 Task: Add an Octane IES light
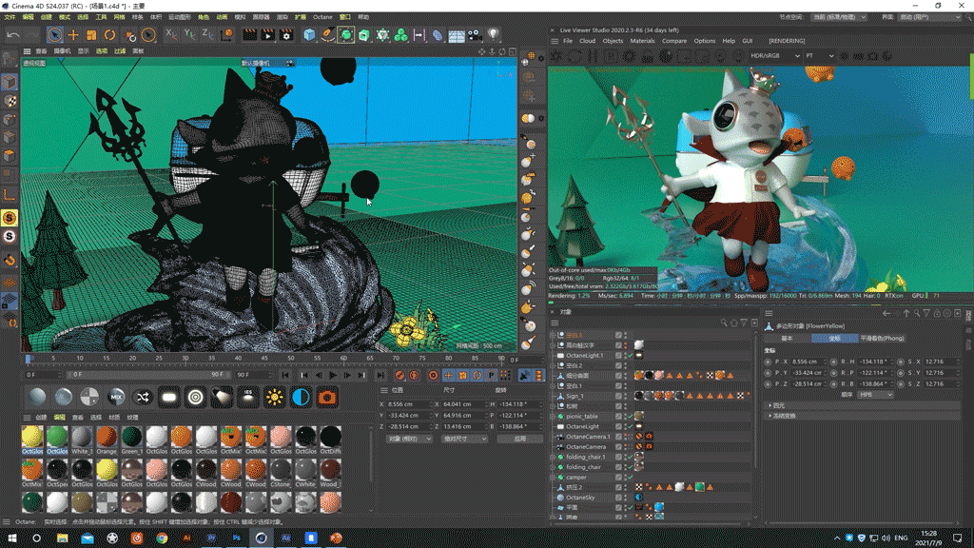point(248,397)
